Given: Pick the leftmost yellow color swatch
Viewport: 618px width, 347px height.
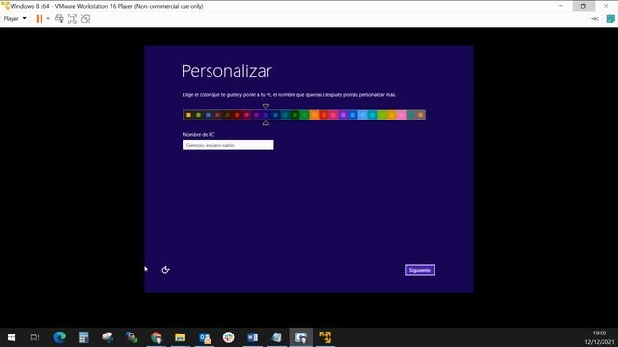Looking at the screenshot, I should 188,115.
